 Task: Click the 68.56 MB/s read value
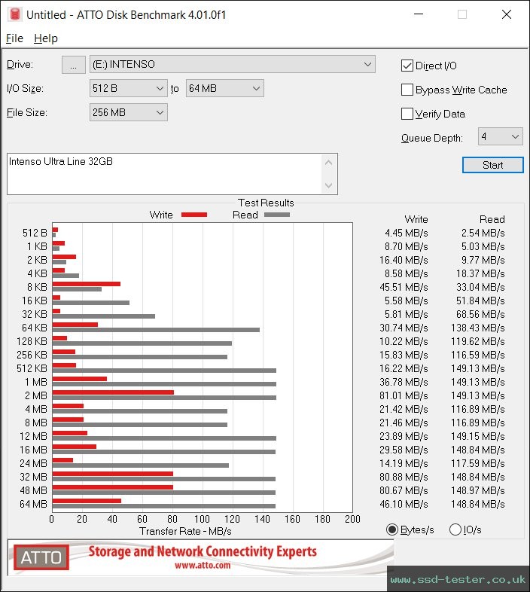(x=480, y=314)
